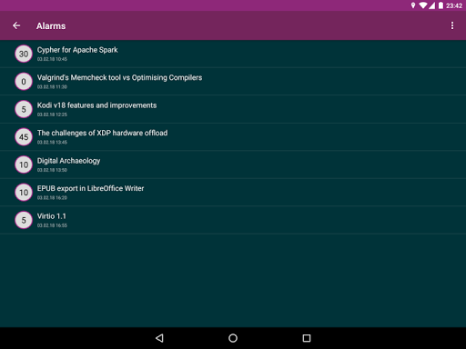Screen dimensions: 466x349
Task: Tap the back arrow in Alarms toolbar
Action: pos(16,25)
